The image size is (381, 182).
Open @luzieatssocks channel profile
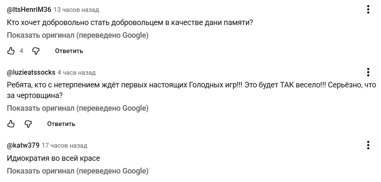[x=31, y=73]
